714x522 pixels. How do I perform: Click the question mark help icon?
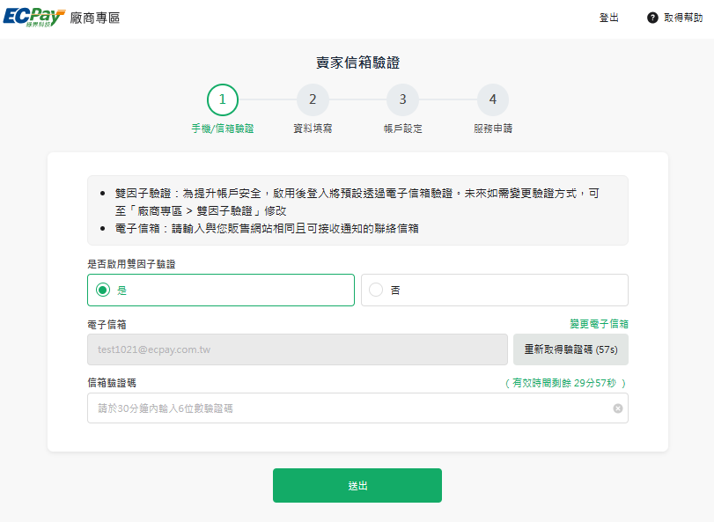pos(652,18)
